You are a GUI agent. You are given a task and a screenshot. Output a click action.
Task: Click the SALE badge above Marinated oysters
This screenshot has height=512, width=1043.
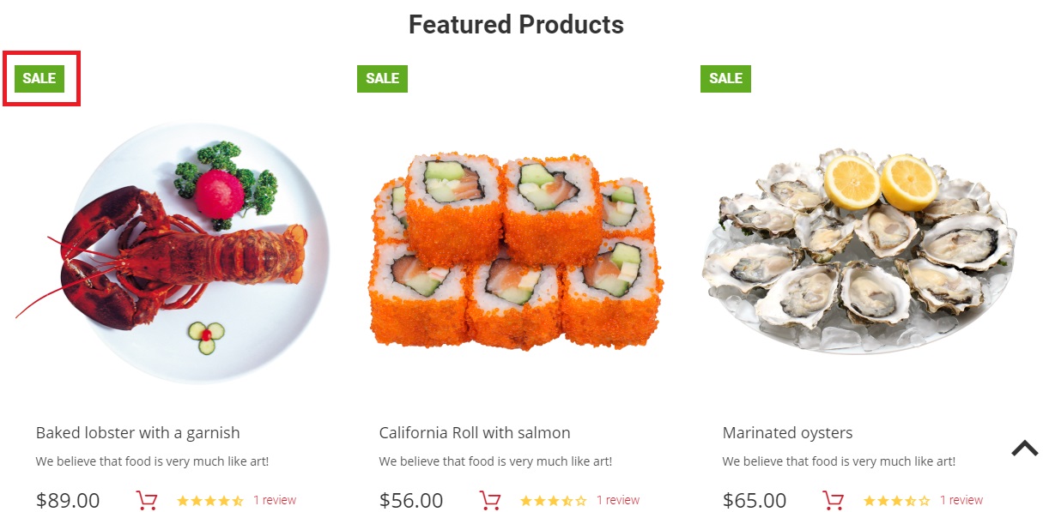click(x=725, y=78)
